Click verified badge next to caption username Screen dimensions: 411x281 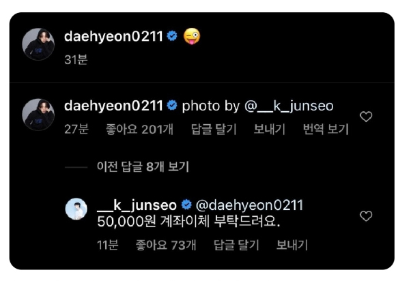(172, 36)
